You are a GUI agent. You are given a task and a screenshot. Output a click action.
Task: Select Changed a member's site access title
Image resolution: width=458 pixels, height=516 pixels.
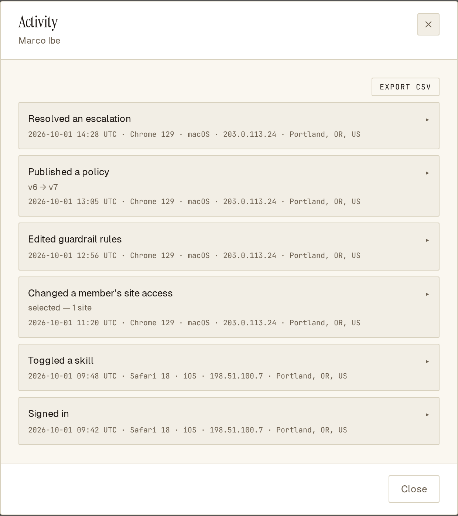tap(100, 293)
